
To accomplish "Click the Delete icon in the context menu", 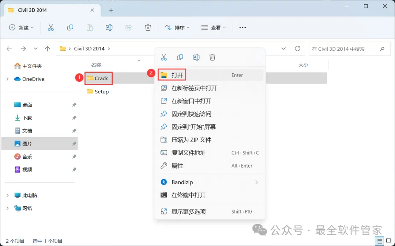I will click(212, 57).
